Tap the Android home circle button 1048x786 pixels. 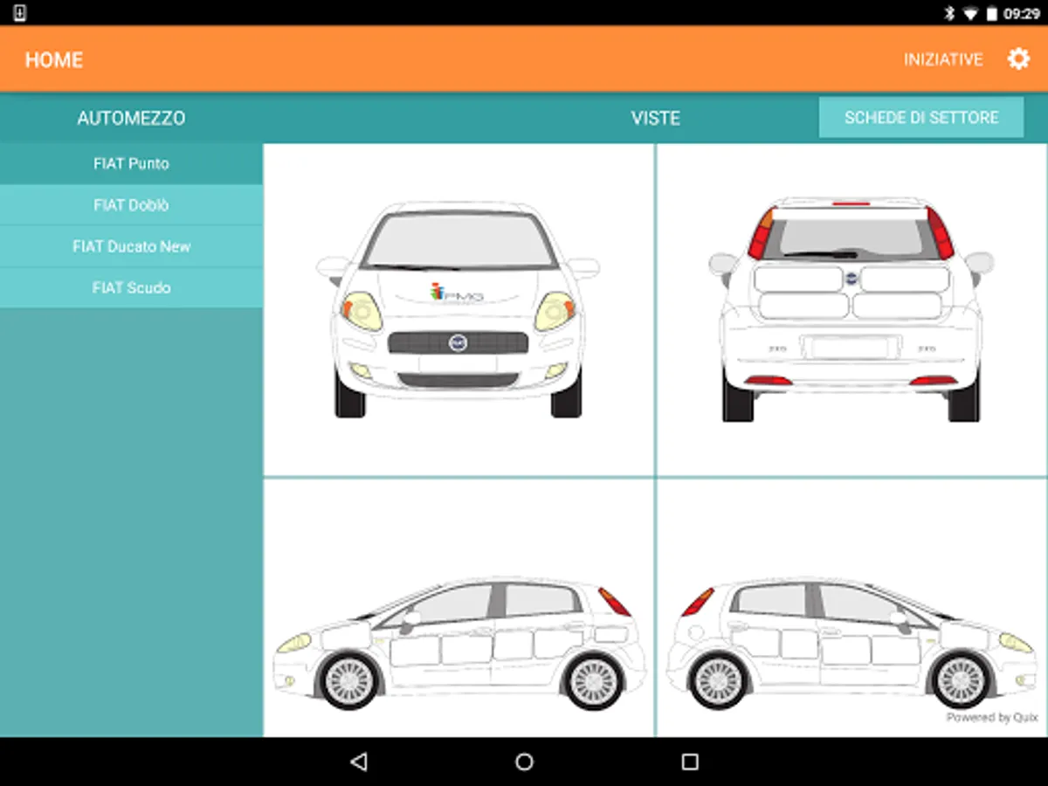pos(524,762)
